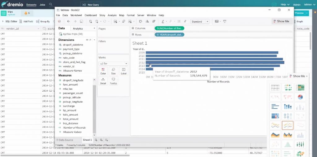317x157 pixels.
Task: Open the Standard fit dropdown
Action: [200, 22]
